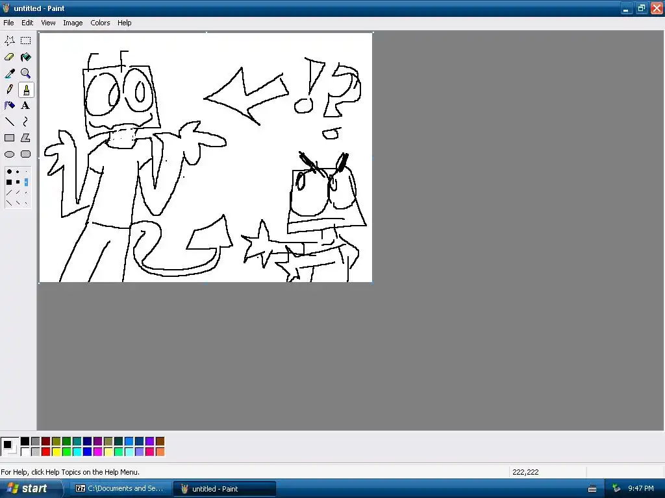Screen dimensions: 665x498
Task: Pick the Ellipse tool
Action: coord(9,154)
